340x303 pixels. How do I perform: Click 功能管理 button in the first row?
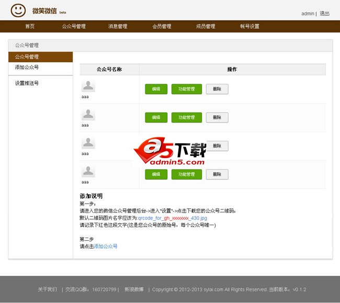[x=187, y=89]
